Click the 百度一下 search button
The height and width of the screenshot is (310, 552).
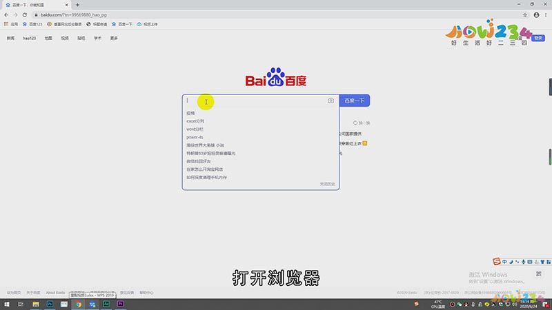(355, 101)
